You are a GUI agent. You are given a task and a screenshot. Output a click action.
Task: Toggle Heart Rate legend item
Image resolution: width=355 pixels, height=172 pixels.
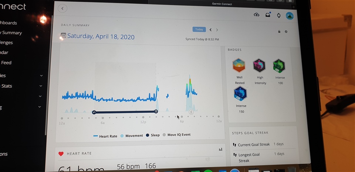[x=105, y=136]
